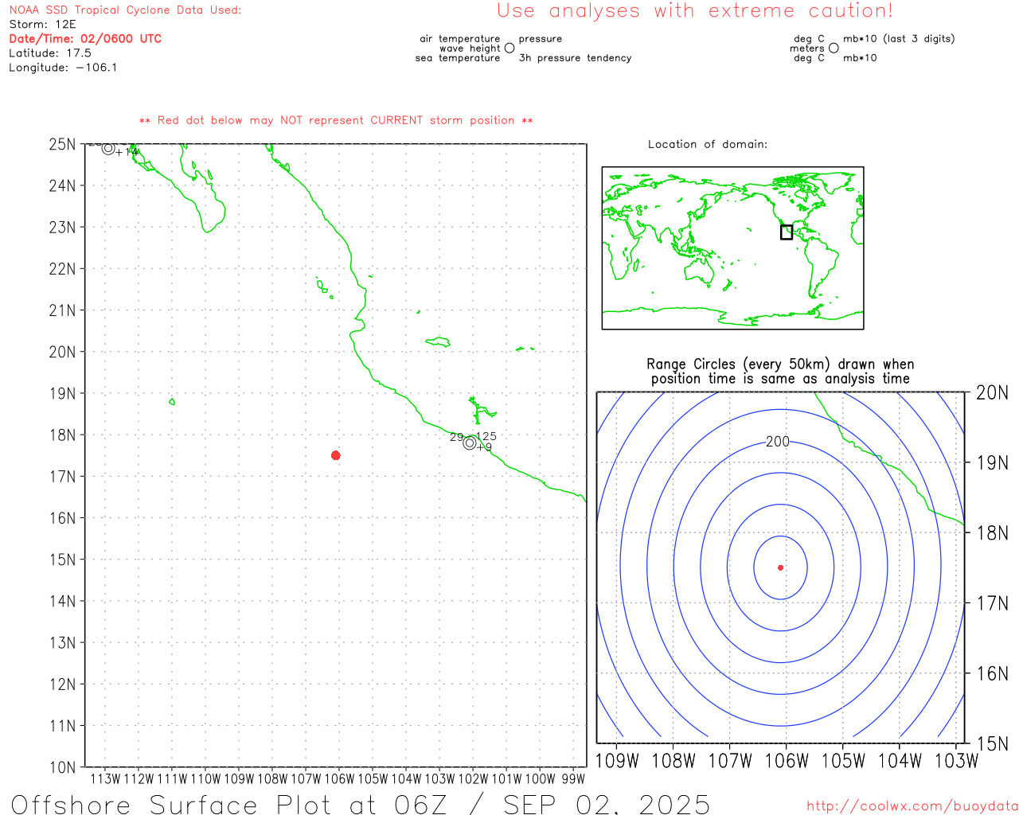Click the red center dot in range circles plot

pos(780,567)
